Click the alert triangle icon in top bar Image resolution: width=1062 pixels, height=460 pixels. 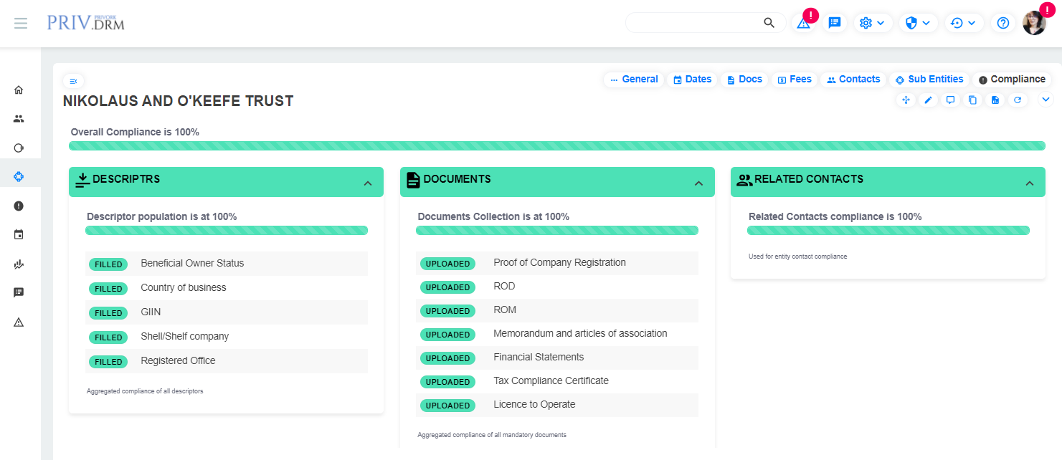(803, 23)
